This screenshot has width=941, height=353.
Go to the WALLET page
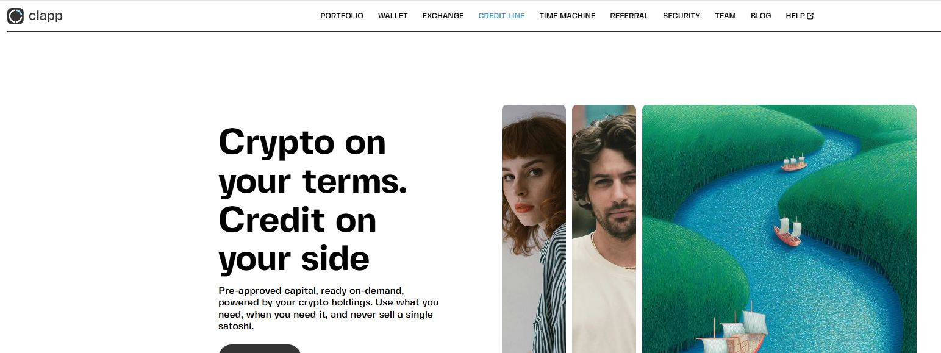click(393, 16)
